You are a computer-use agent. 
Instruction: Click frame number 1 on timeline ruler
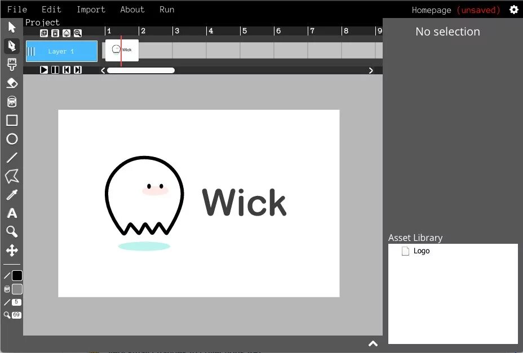click(x=109, y=31)
